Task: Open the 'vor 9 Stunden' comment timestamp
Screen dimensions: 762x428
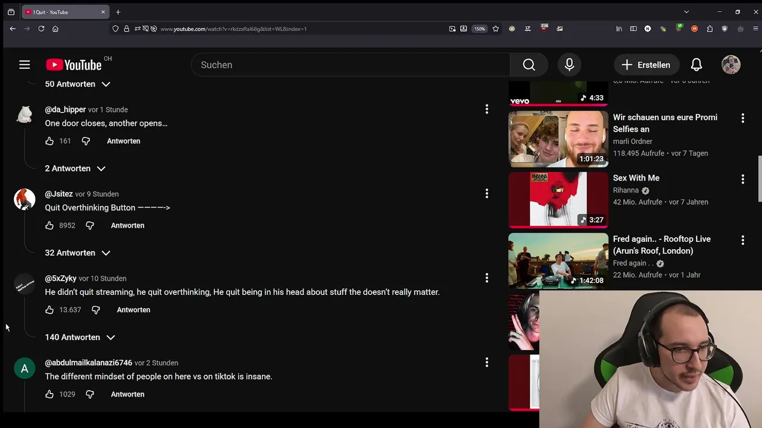Action: click(x=96, y=194)
